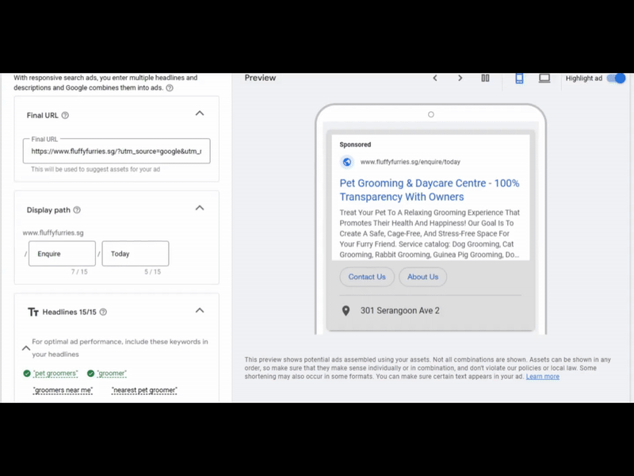Click the location pin icon in preview
Viewport: 634px width, 476px height.
[346, 311]
